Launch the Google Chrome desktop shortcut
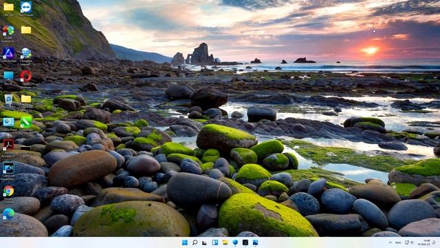This screenshot has height=248, width=440. pyautogui.click(x=8, y=192)
